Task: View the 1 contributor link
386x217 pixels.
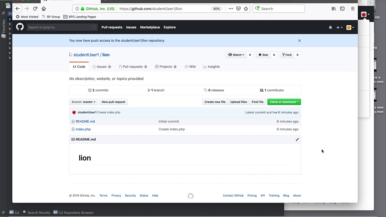Action: click(x=272, y=90)
